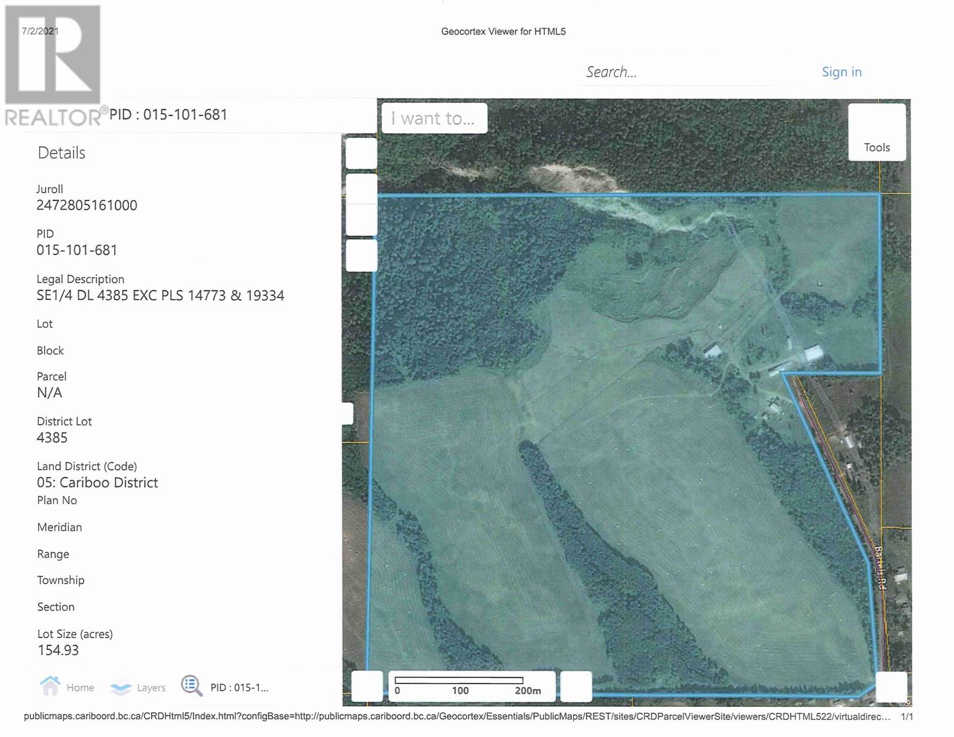Click the topmost white control button beside map
The image size is (954, 737).
361,153
